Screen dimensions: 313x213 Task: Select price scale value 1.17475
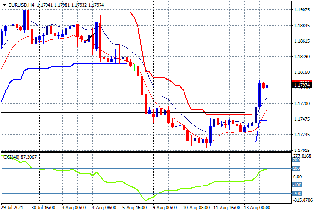pyautogui.click(x=302, y=119)
